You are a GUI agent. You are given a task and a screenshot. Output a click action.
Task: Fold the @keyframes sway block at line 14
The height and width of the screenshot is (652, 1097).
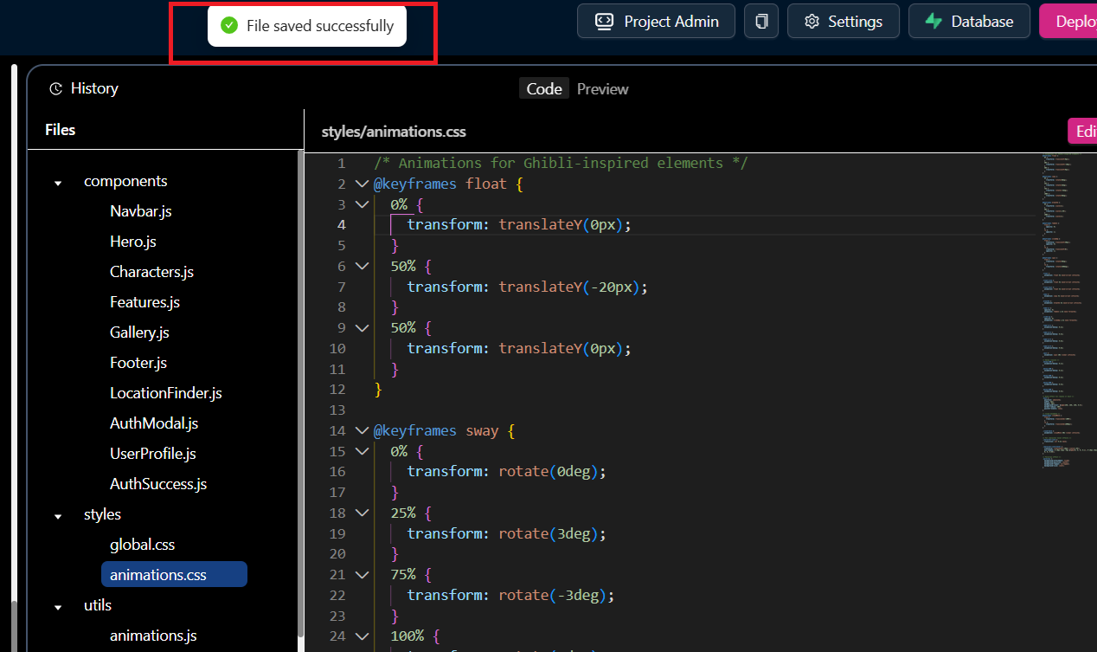click(362, 430)
